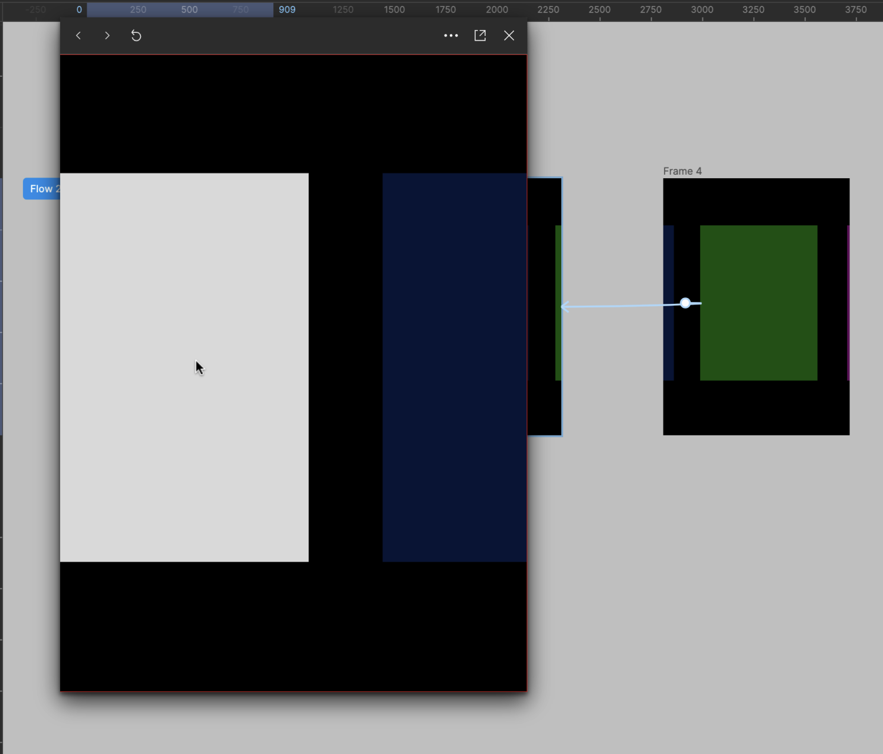Select the Flow 2 starting point label
The width and height of the screenshot is (883, 754).
[x=42, y=189]
